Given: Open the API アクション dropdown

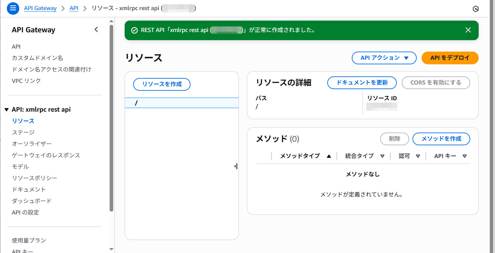Looking at the screenshot, I should tap(384, 58).
